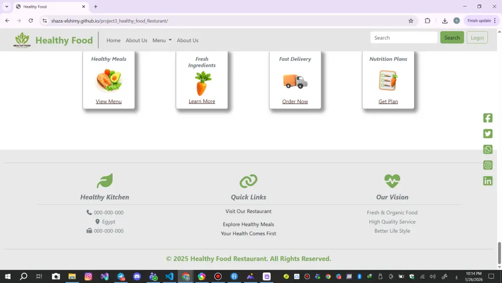This screenshot has width=502, height=283.
Task: Focus the Search input field
Action: 404,38
